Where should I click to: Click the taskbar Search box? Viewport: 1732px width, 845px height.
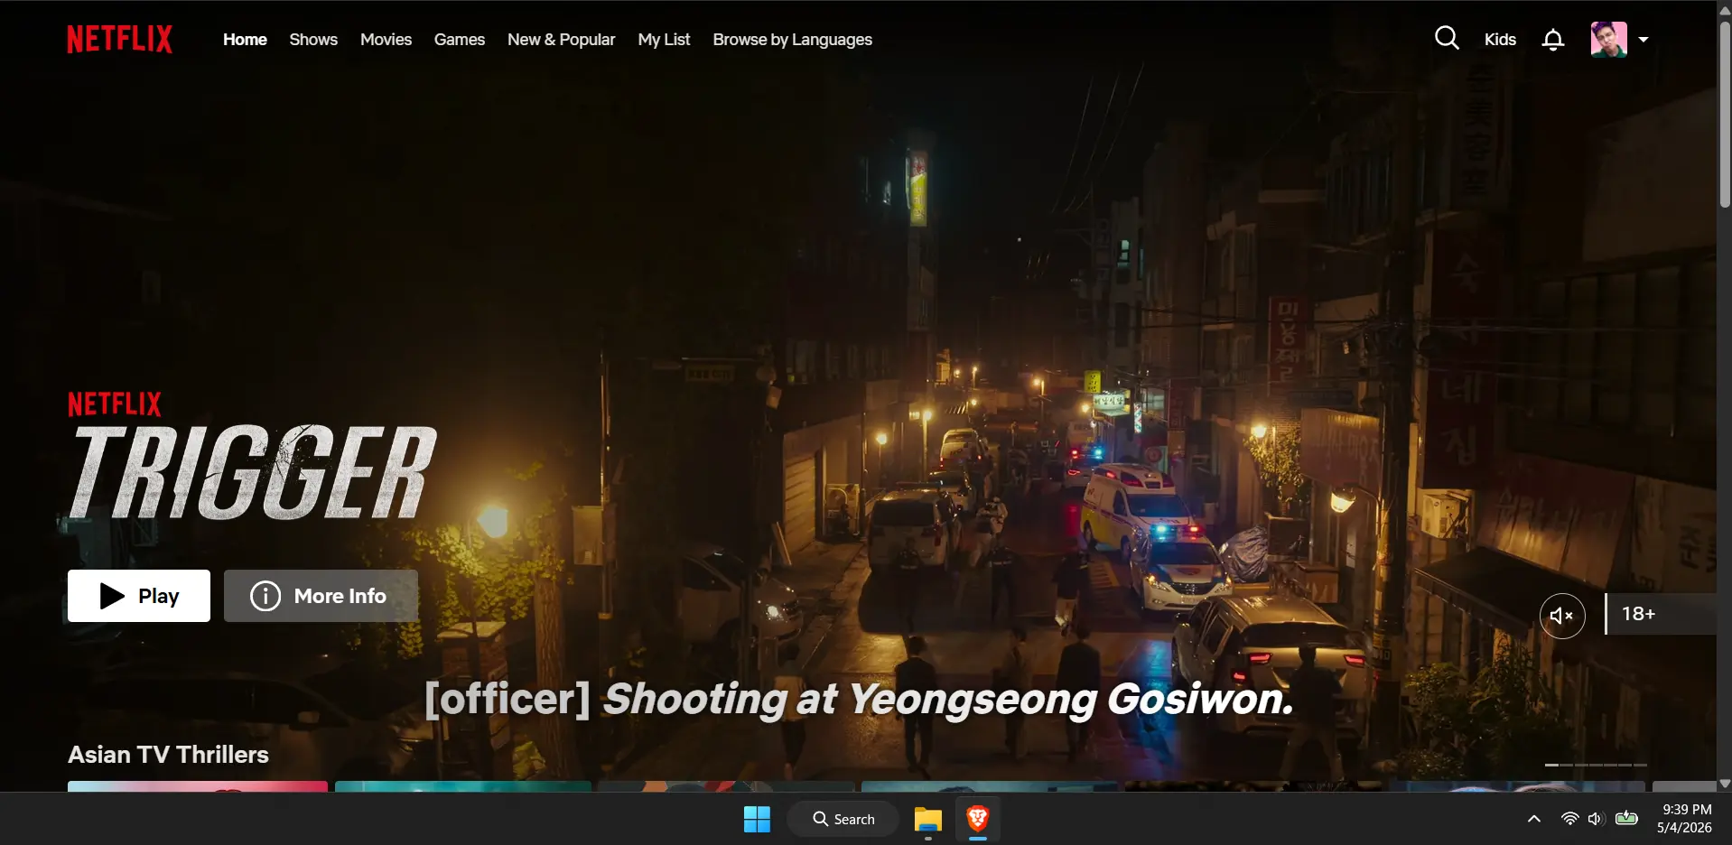tap(843, 819)
